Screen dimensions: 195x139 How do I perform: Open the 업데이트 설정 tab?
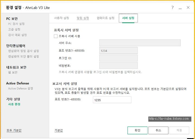coord(106,18)
